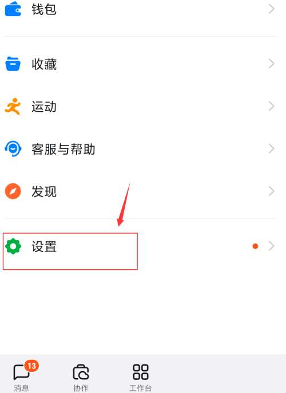Image resolution: width=286 pixels, height=393 pixels.
Task: Open the Messages (消息) tab icon
Action: (x=22, y=372)
